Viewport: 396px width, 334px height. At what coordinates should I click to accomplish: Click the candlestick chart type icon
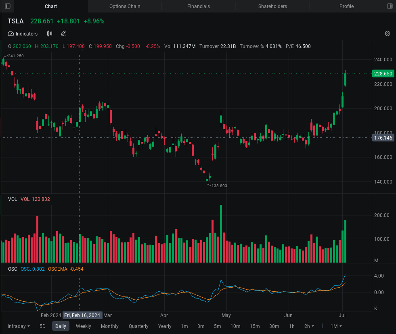click(50, 34)
